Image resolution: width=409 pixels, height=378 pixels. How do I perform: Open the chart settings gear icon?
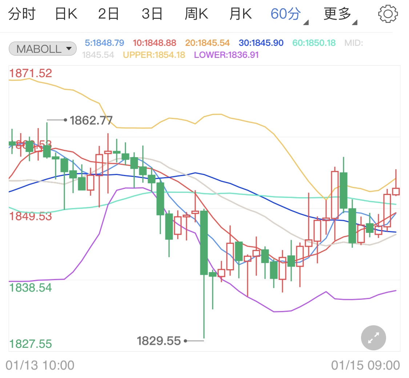pos(388,14)
